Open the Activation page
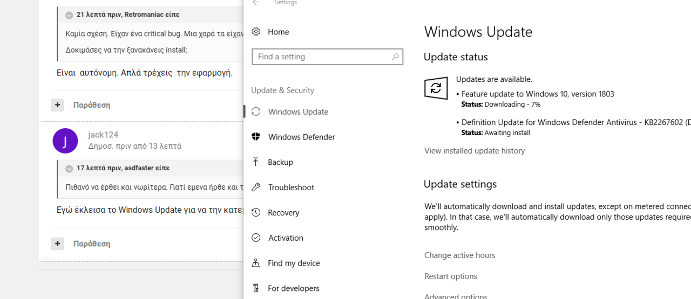The width and height of the screenshot is (691, 299). pos(286,238)
